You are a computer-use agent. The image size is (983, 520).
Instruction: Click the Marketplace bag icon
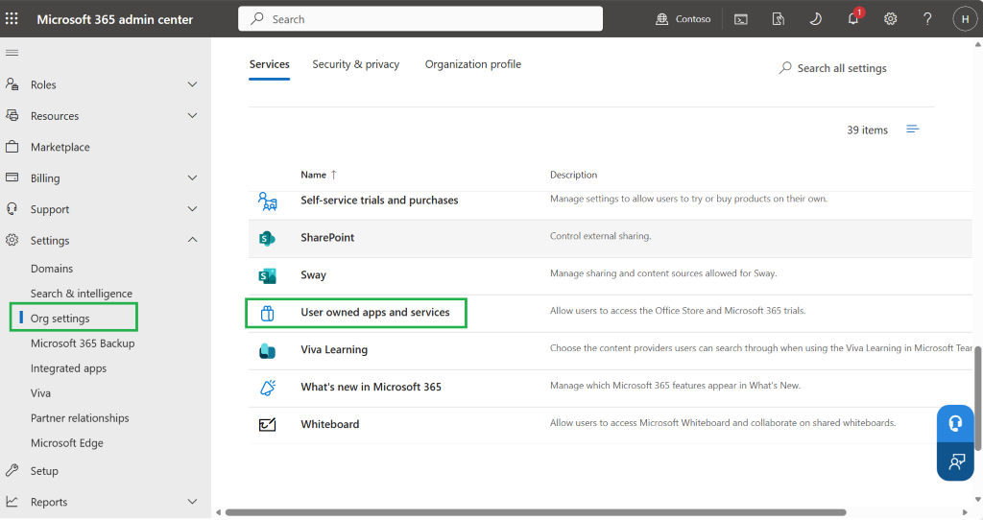[x=12, y=147]
